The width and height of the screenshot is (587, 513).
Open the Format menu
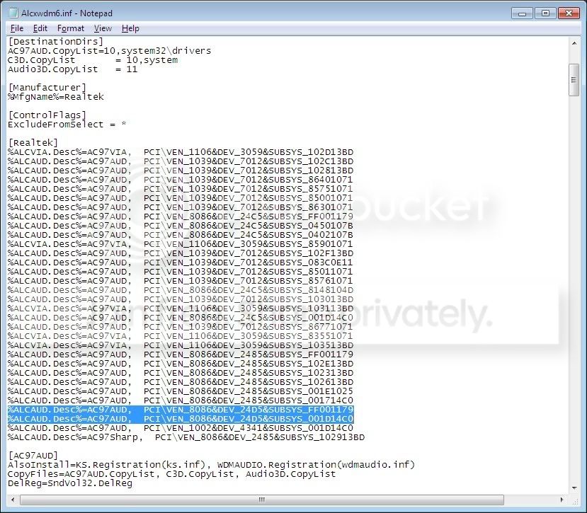70,28
